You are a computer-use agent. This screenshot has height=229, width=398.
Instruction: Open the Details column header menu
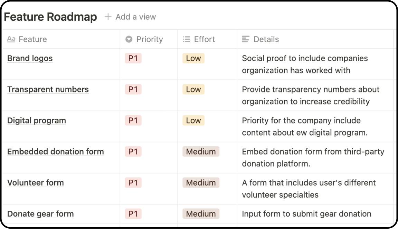click(x=315, y=39)
